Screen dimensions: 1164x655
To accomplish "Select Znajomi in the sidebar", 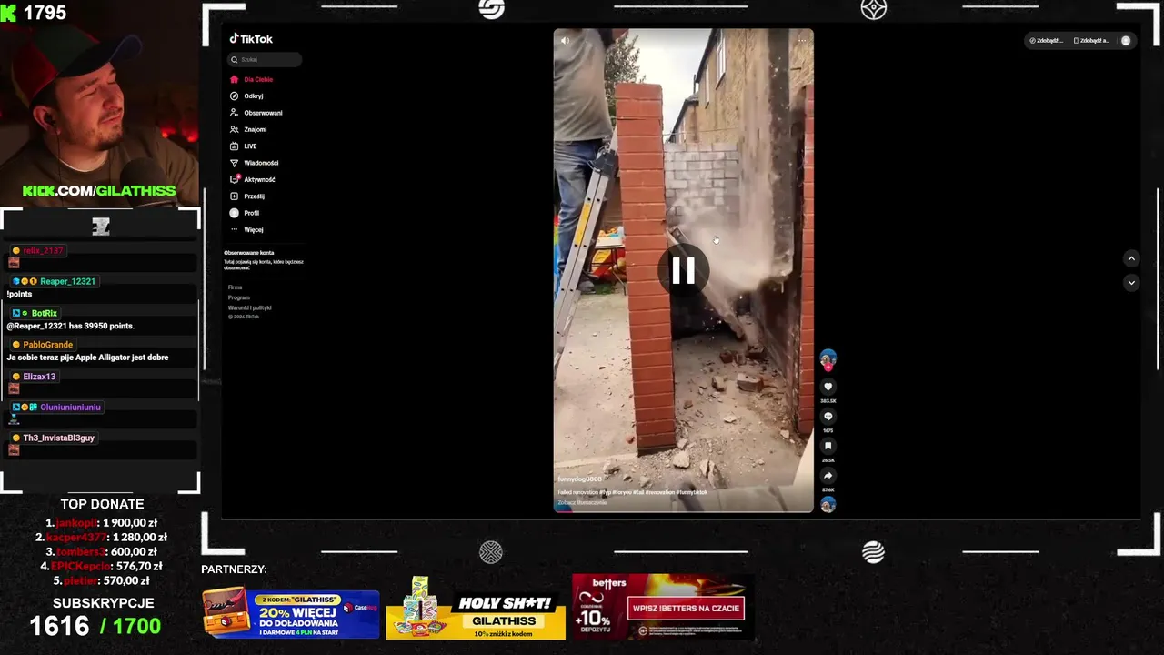I will pos(246,129).
